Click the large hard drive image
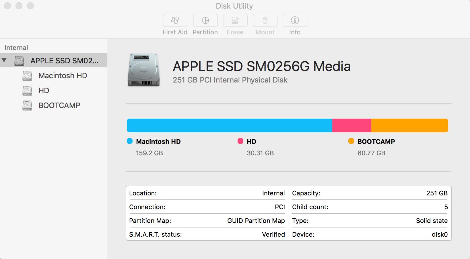Viewport: 470px width, 259px height. (143, 70)
